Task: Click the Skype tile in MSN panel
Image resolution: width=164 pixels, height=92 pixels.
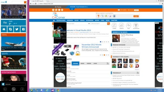Action: [10, 29]
